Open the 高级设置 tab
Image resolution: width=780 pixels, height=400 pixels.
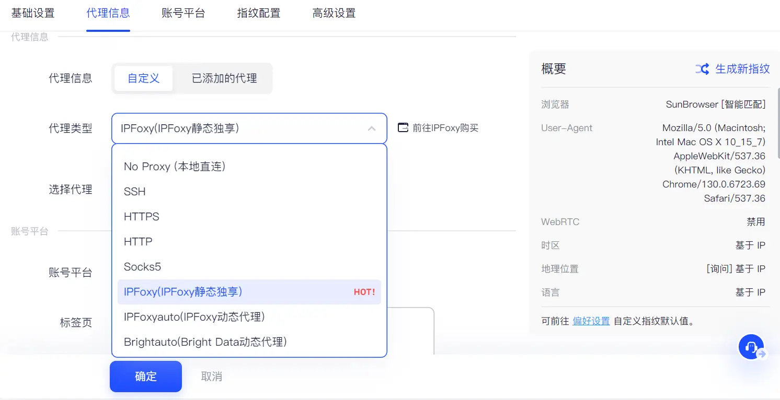334,13
